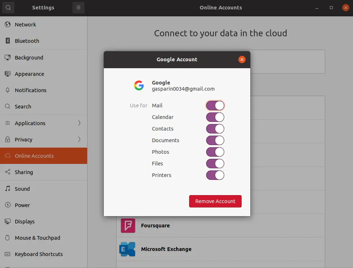The height and width of the screenshot is (268, 353).
Task: Go to Background settings
Action: click(x=44, y=58)
